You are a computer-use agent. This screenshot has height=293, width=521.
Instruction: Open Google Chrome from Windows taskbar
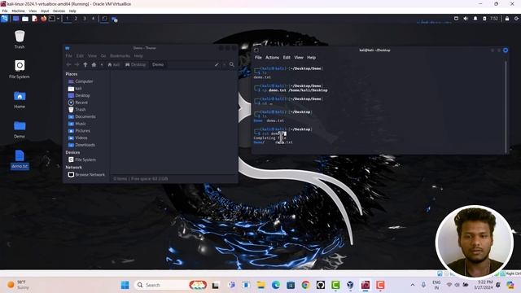coord(306,285)
